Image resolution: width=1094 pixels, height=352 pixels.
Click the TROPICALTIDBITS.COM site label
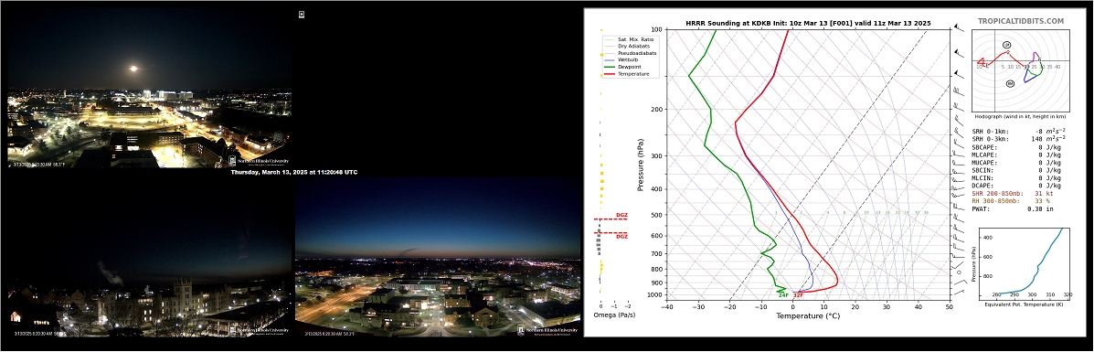click(1021, 21)
